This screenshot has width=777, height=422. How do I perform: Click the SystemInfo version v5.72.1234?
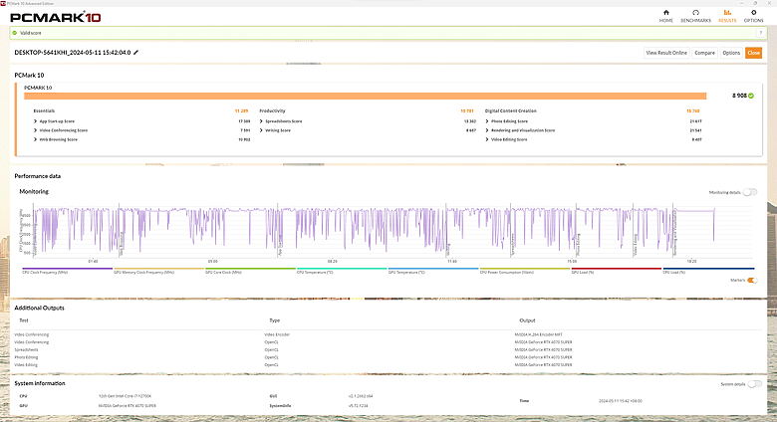coord(359,406)
